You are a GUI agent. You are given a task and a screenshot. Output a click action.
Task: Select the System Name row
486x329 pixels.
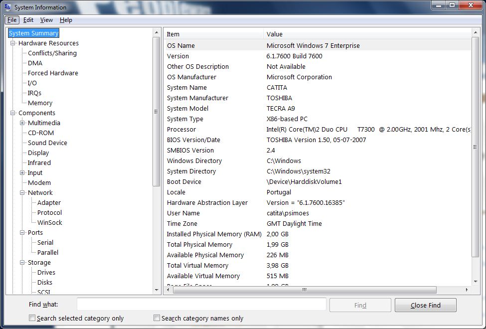pyautogui.click(x=318, y=87)
